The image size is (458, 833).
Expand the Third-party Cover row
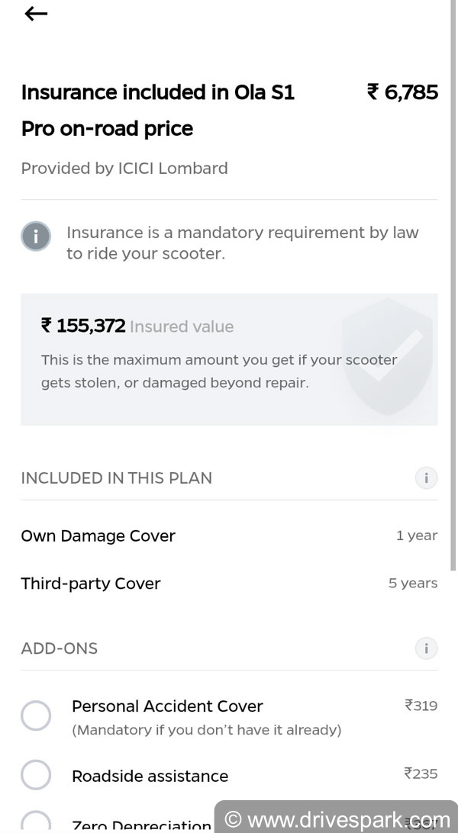(90, 583)
